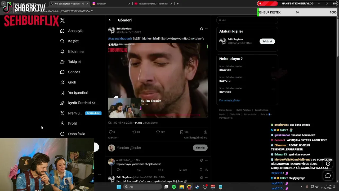This screenshot has height=191, width=339.
Task: Bookmark the post with 104 bookmarks
Action: point(184,132)
